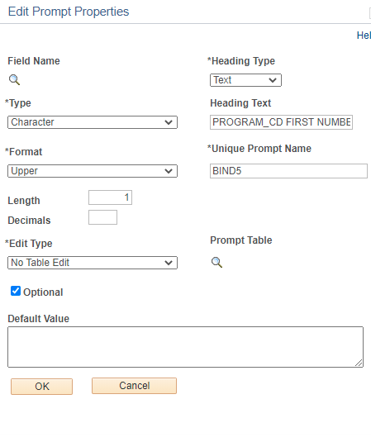Open the Field Name lookup magnifier
The width and height of the screenshot is (371, 442).
14,80
